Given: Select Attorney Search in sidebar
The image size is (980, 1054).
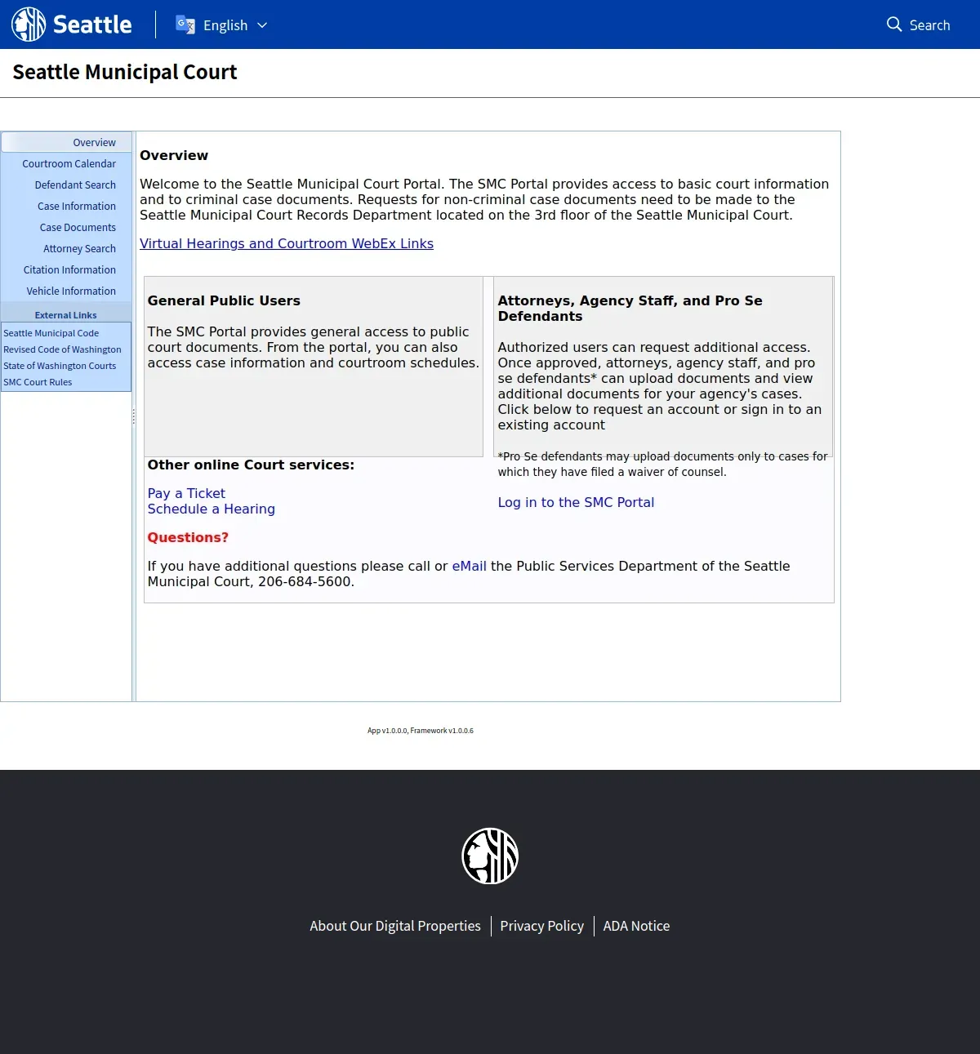Looking at the screenshot, I should point(79,248).
